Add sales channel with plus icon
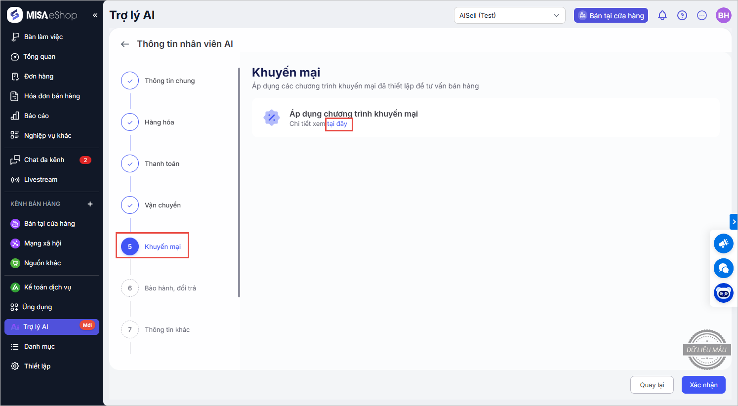 pyautogui.click(x=90, y=204)
